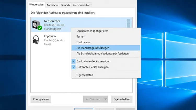
Task: Expand the Als Standard dropdown arrow
Action: click(x=106, y=99)
